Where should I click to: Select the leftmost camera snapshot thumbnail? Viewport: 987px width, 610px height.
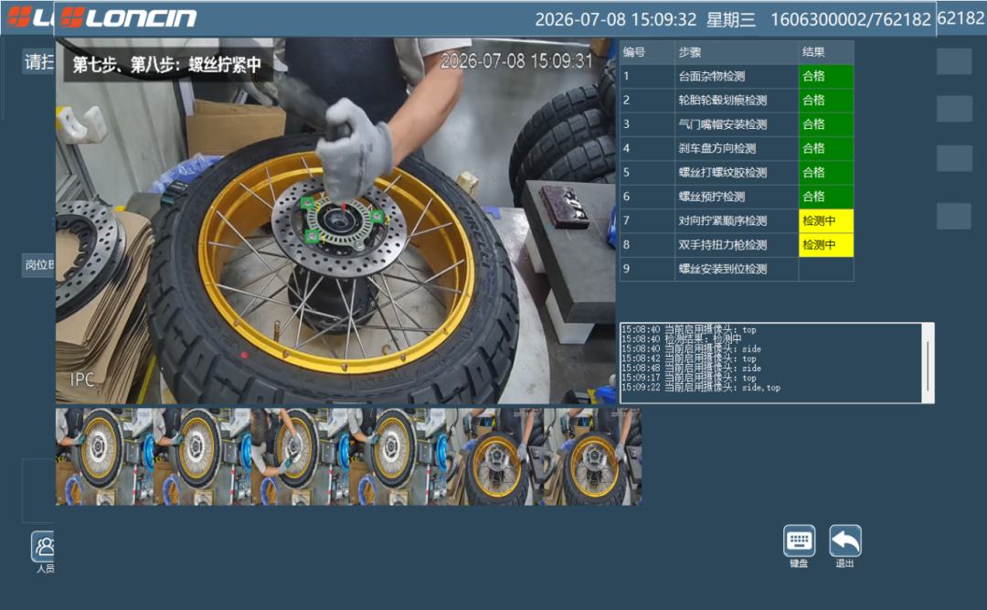click(104, 456)
